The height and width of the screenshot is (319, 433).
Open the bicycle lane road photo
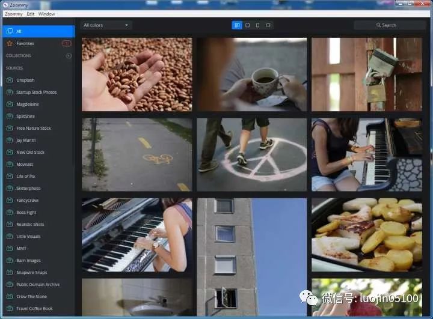[x=137, y=154]
